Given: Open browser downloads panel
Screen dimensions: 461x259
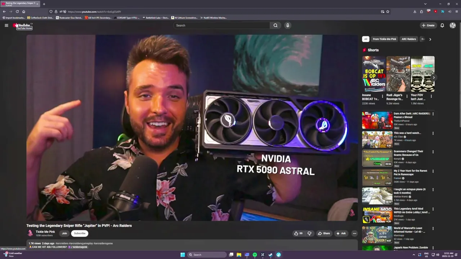Looking at the screenshot, I should pyautogui.click(x=415, y=12).
